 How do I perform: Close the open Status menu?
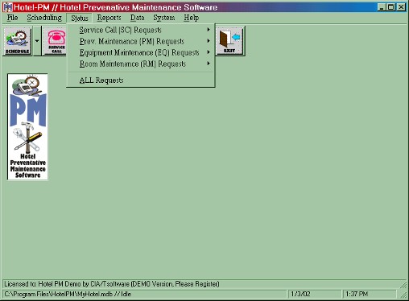80,18
